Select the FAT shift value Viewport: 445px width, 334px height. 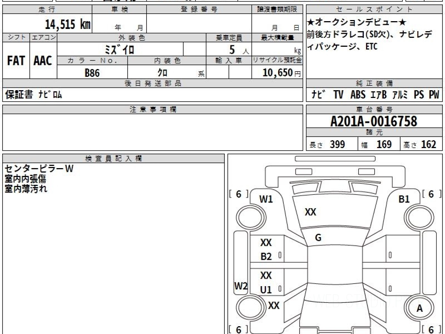pos(16,60)
